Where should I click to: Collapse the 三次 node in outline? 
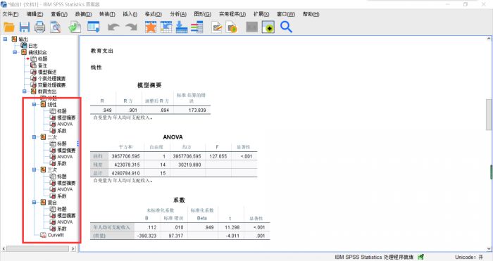click(34, 170)
